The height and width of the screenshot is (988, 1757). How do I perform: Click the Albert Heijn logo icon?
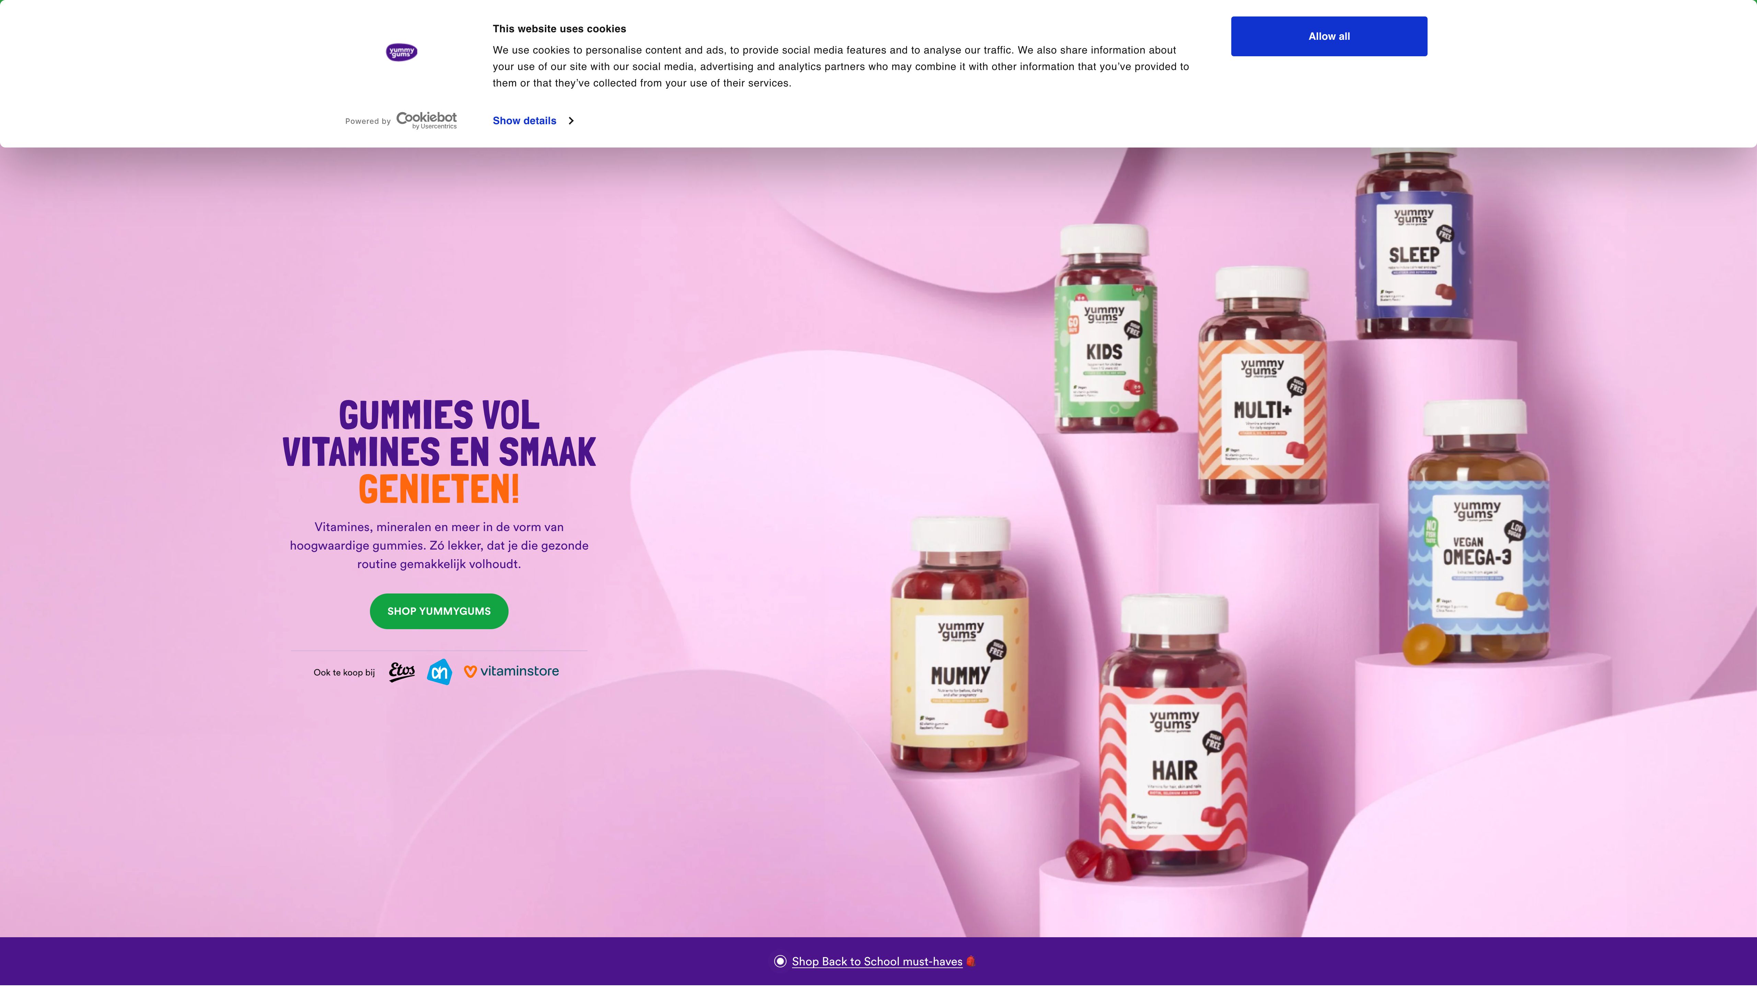pos(440,672)
